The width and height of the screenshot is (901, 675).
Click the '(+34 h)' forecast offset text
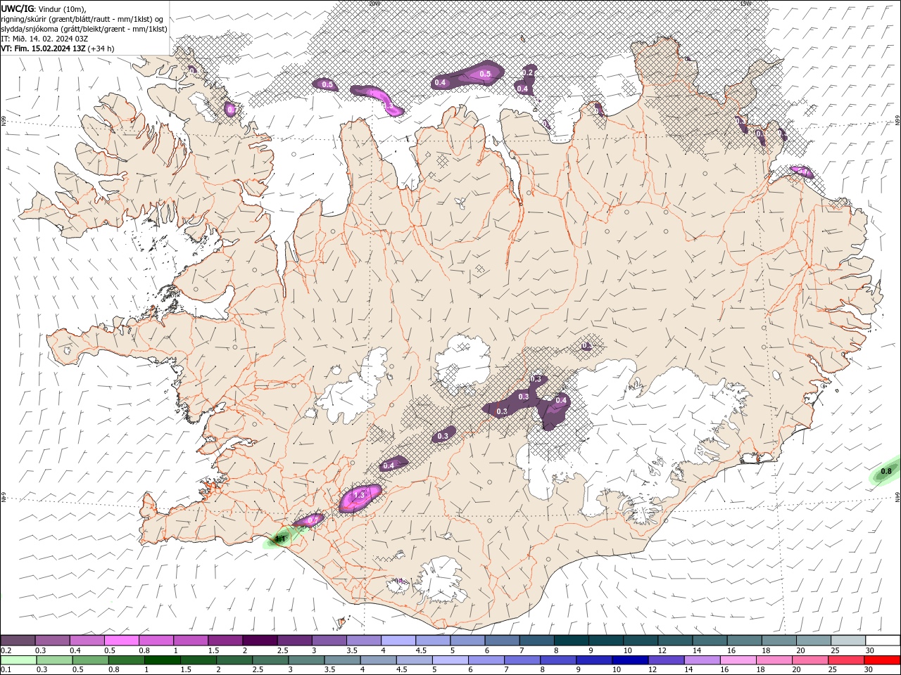[x=101, y=49]
